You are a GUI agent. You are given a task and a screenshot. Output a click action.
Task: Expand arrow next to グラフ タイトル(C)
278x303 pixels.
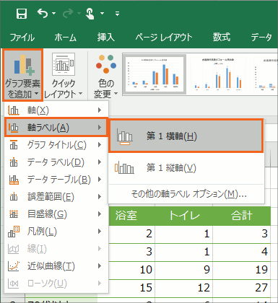click(100, 145)
